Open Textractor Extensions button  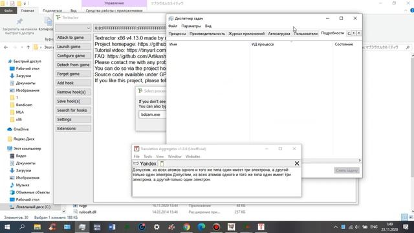pos(73,128)
